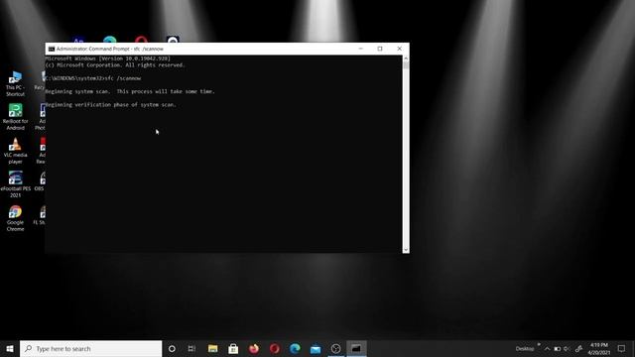Launch Microsoft Edge from the taskbar
The image size is (635, 357).
(295, 348)
